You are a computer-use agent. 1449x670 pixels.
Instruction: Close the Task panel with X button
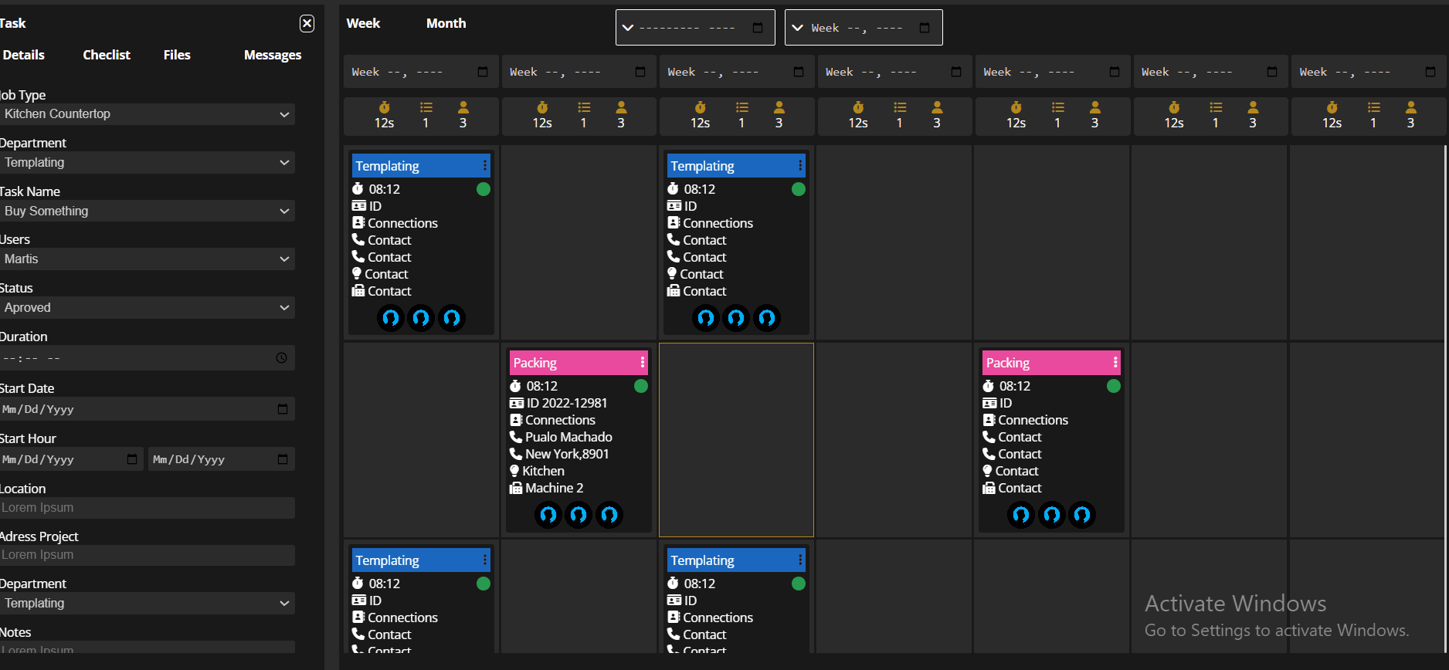point(307,23)
